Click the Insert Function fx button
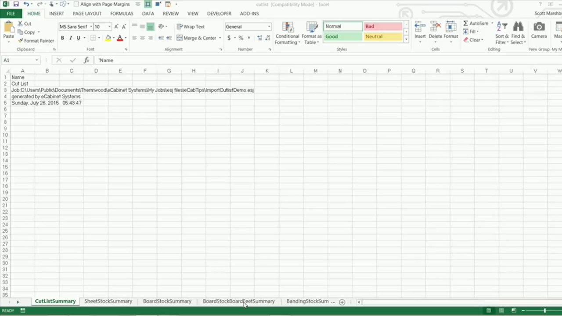 pos(86,60)
